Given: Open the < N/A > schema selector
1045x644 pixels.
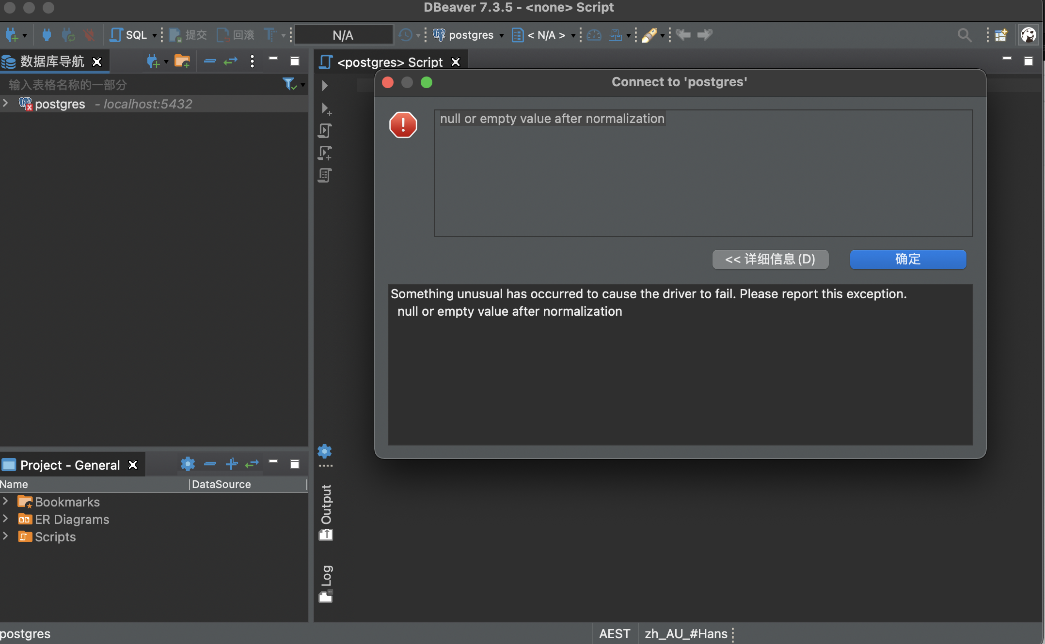Looking at the screenshot, I should tap(544, 35).
